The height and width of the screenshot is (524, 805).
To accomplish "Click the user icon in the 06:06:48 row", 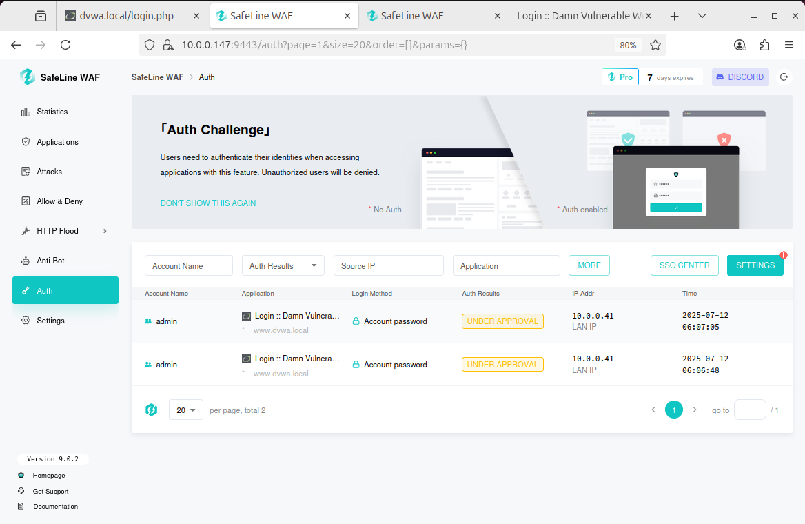I will coord(148,365).
